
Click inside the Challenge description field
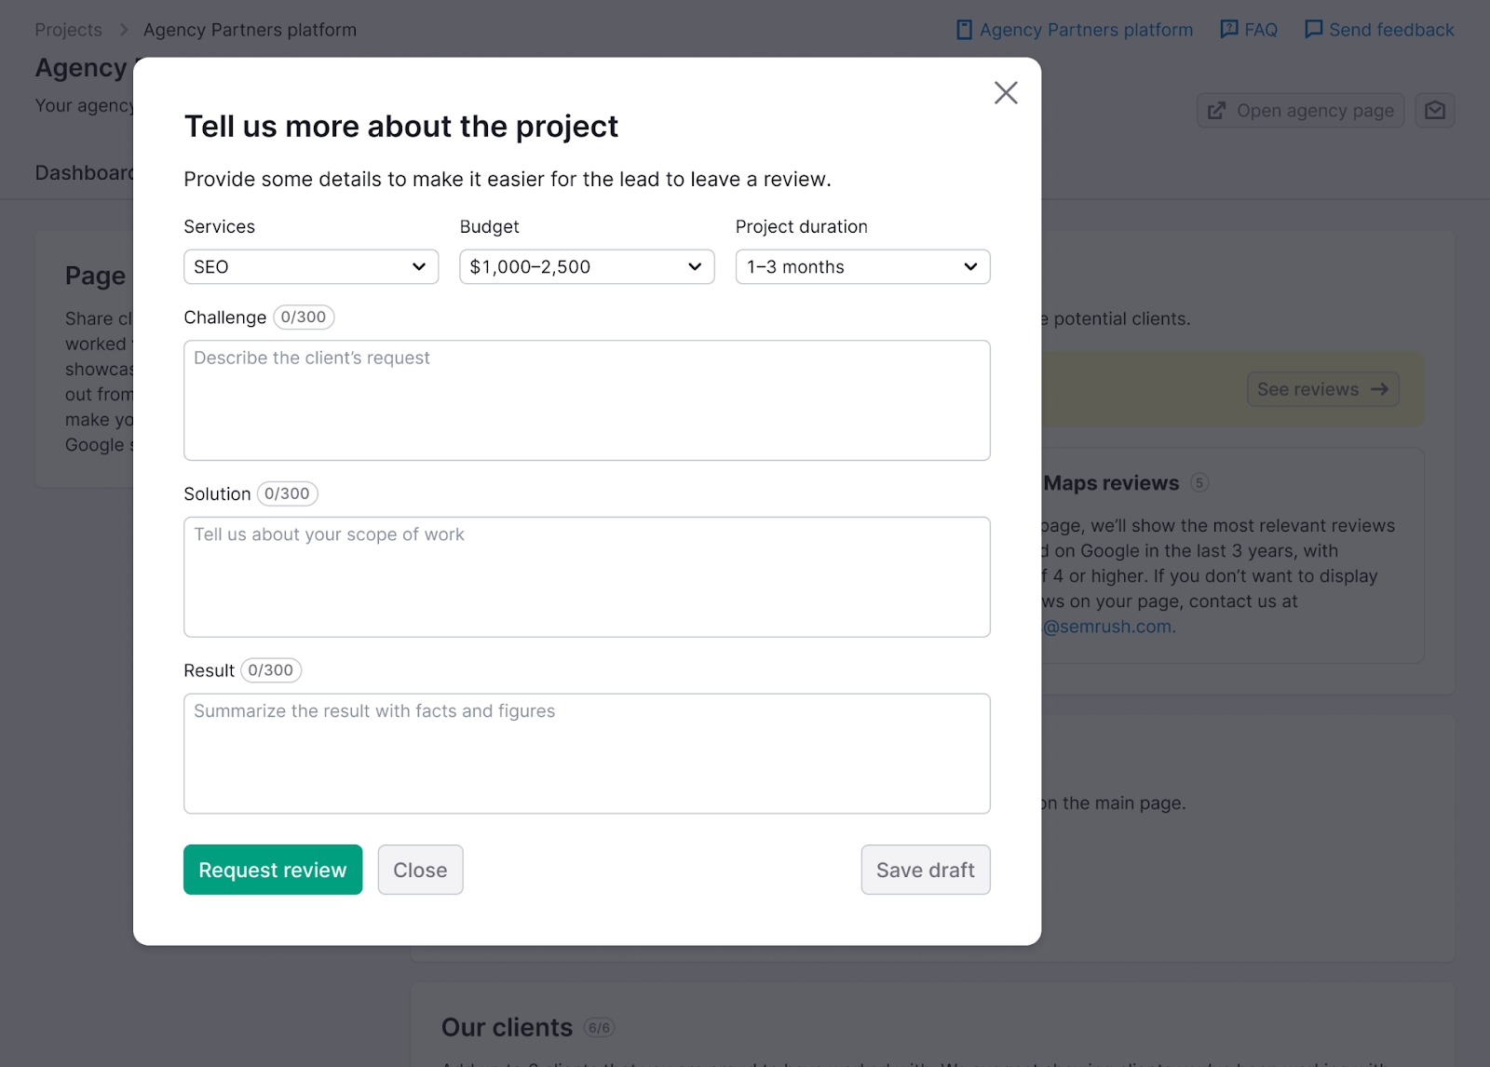[587, 400]
